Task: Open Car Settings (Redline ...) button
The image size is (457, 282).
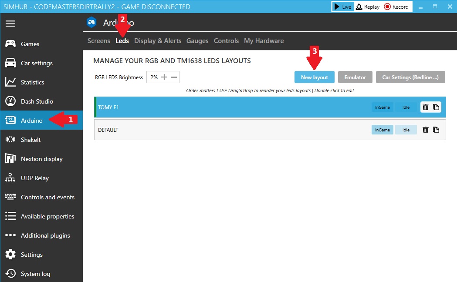Action: pyautogui.click(x=410, y=77)
